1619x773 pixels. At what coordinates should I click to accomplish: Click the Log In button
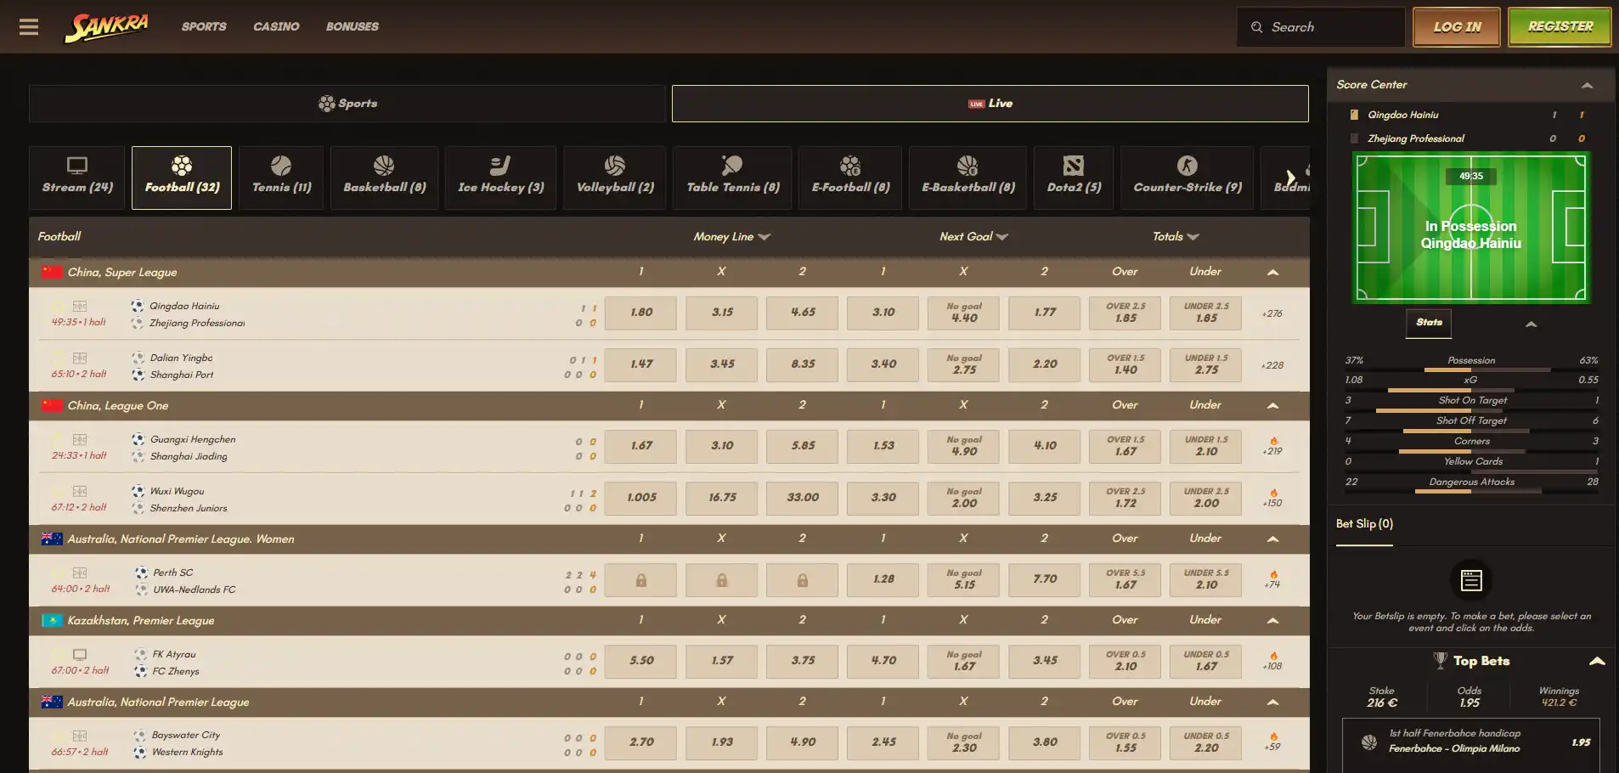click(1457, 27)
